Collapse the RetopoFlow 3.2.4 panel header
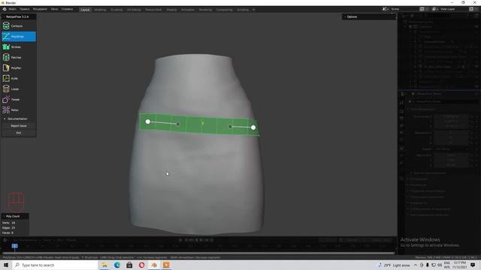This screenshot has width=481, height=270. [x=19, y=16]
